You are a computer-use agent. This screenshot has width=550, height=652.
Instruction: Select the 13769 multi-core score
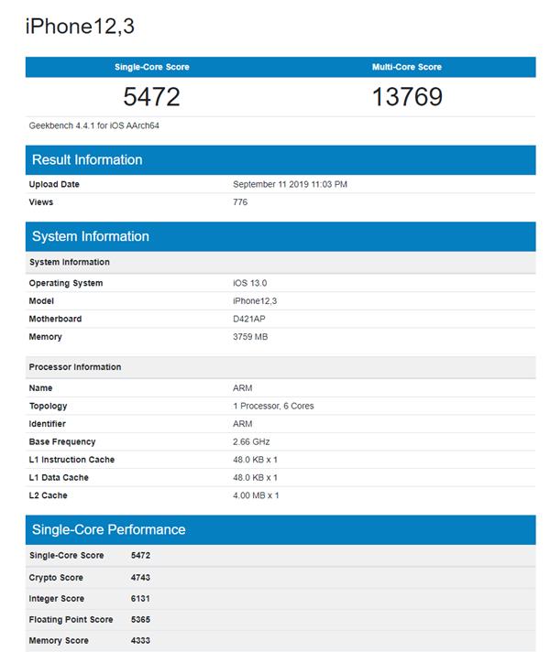pos(407,96)
